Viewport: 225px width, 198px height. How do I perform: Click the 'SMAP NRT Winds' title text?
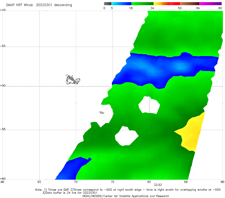pyautogui.click(x=19, y=5)
